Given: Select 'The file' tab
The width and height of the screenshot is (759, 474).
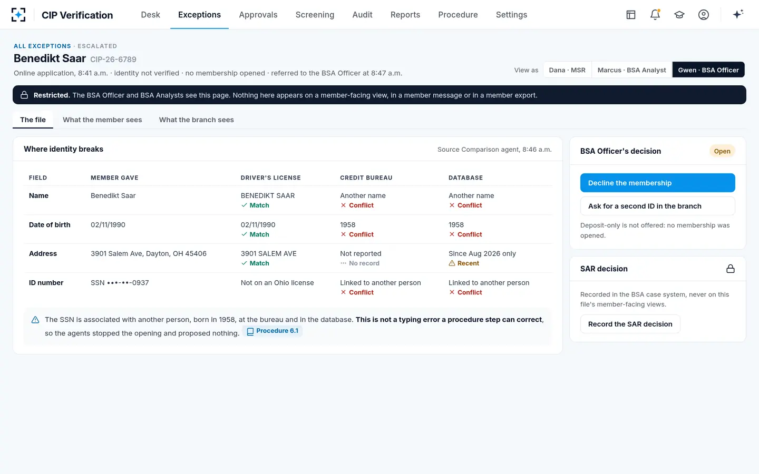Looking at the screenshot, I should [x=33, y=120].
